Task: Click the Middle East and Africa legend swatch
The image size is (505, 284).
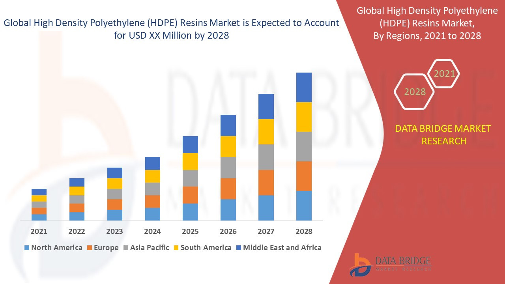Action: (239, 248)
